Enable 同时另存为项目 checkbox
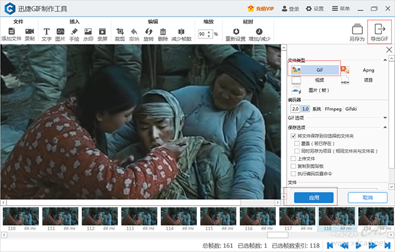 pos(297,151)
